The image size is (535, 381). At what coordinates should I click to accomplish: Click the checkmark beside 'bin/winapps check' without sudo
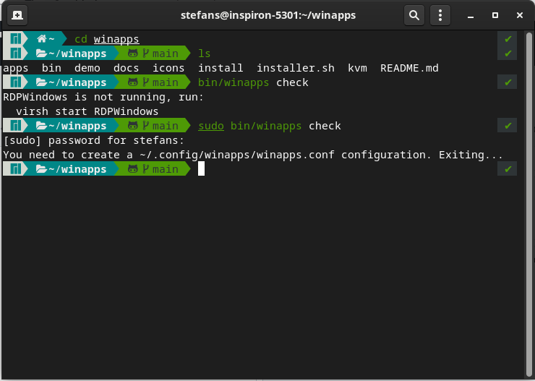(x=508, y=82)
